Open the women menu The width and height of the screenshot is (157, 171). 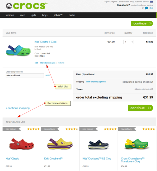pos(10,15)
